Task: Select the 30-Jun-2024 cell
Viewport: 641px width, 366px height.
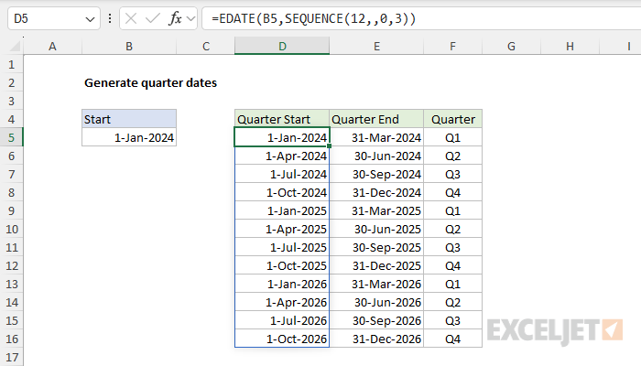Action: (376, 156)
